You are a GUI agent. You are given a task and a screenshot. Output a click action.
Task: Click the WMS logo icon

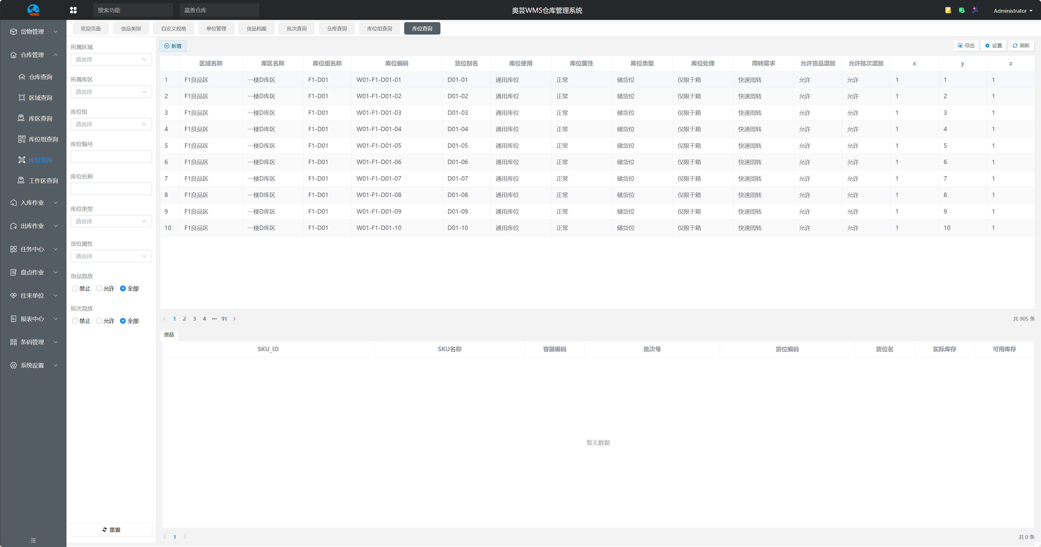point(33,10)
